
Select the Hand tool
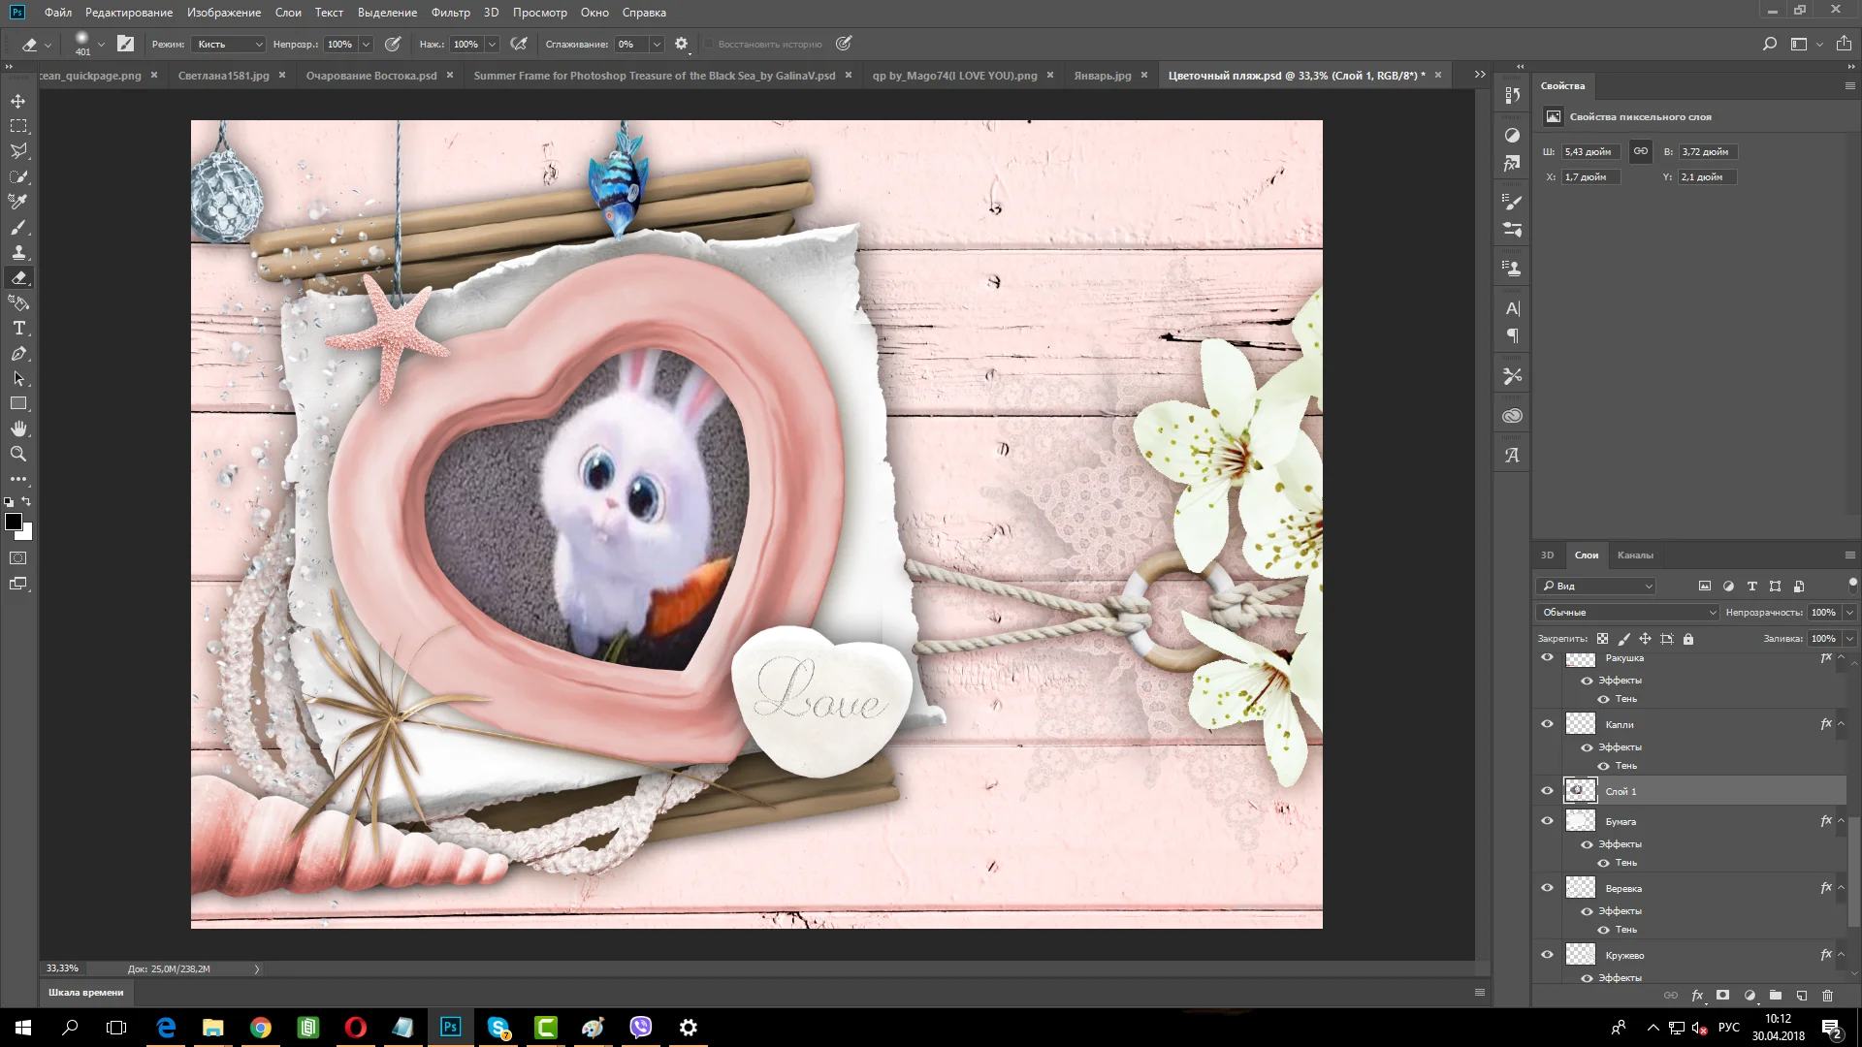[18, 428]
